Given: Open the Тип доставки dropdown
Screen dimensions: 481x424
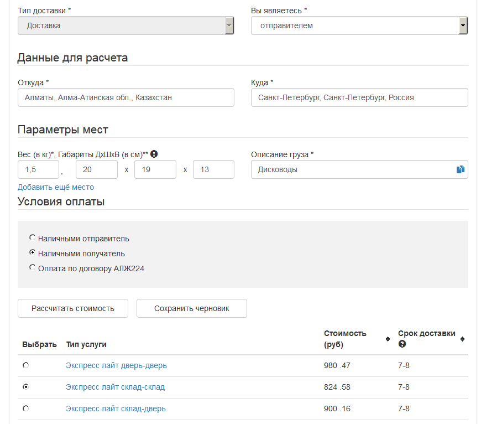Looking at the screenshot, I should [126, 25].
